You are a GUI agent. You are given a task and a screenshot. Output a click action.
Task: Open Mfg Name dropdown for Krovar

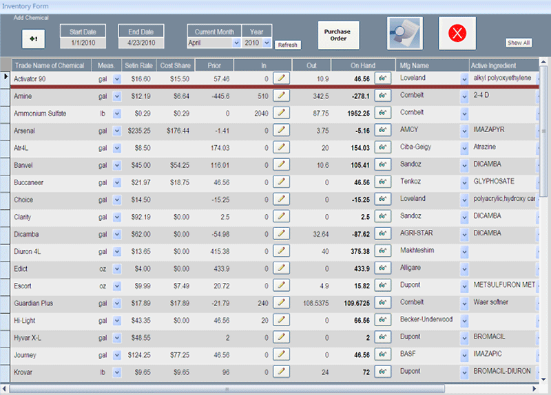coord(464,372)
